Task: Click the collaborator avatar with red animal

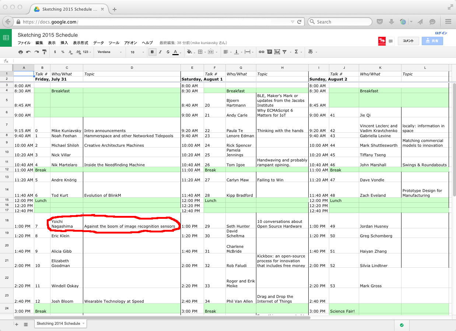Action: [x=382, y=41]
